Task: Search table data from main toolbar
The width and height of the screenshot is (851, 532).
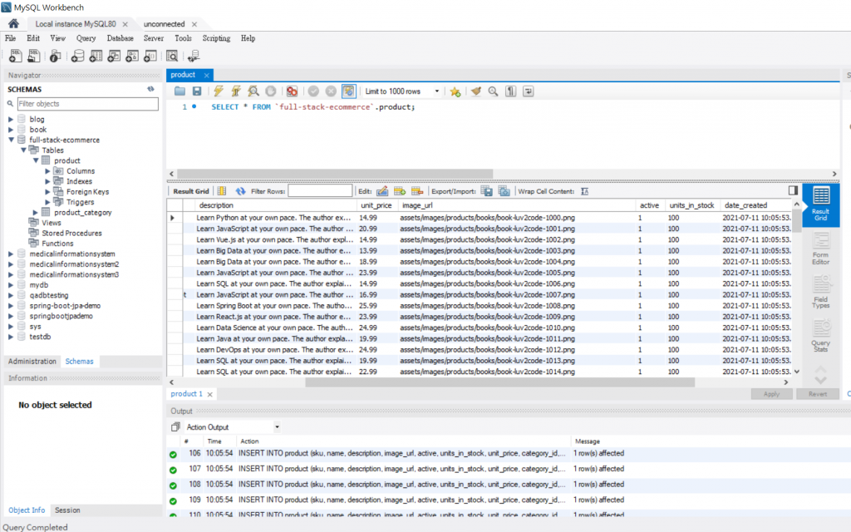Action: pyautogui.click(x=172, y=56)
